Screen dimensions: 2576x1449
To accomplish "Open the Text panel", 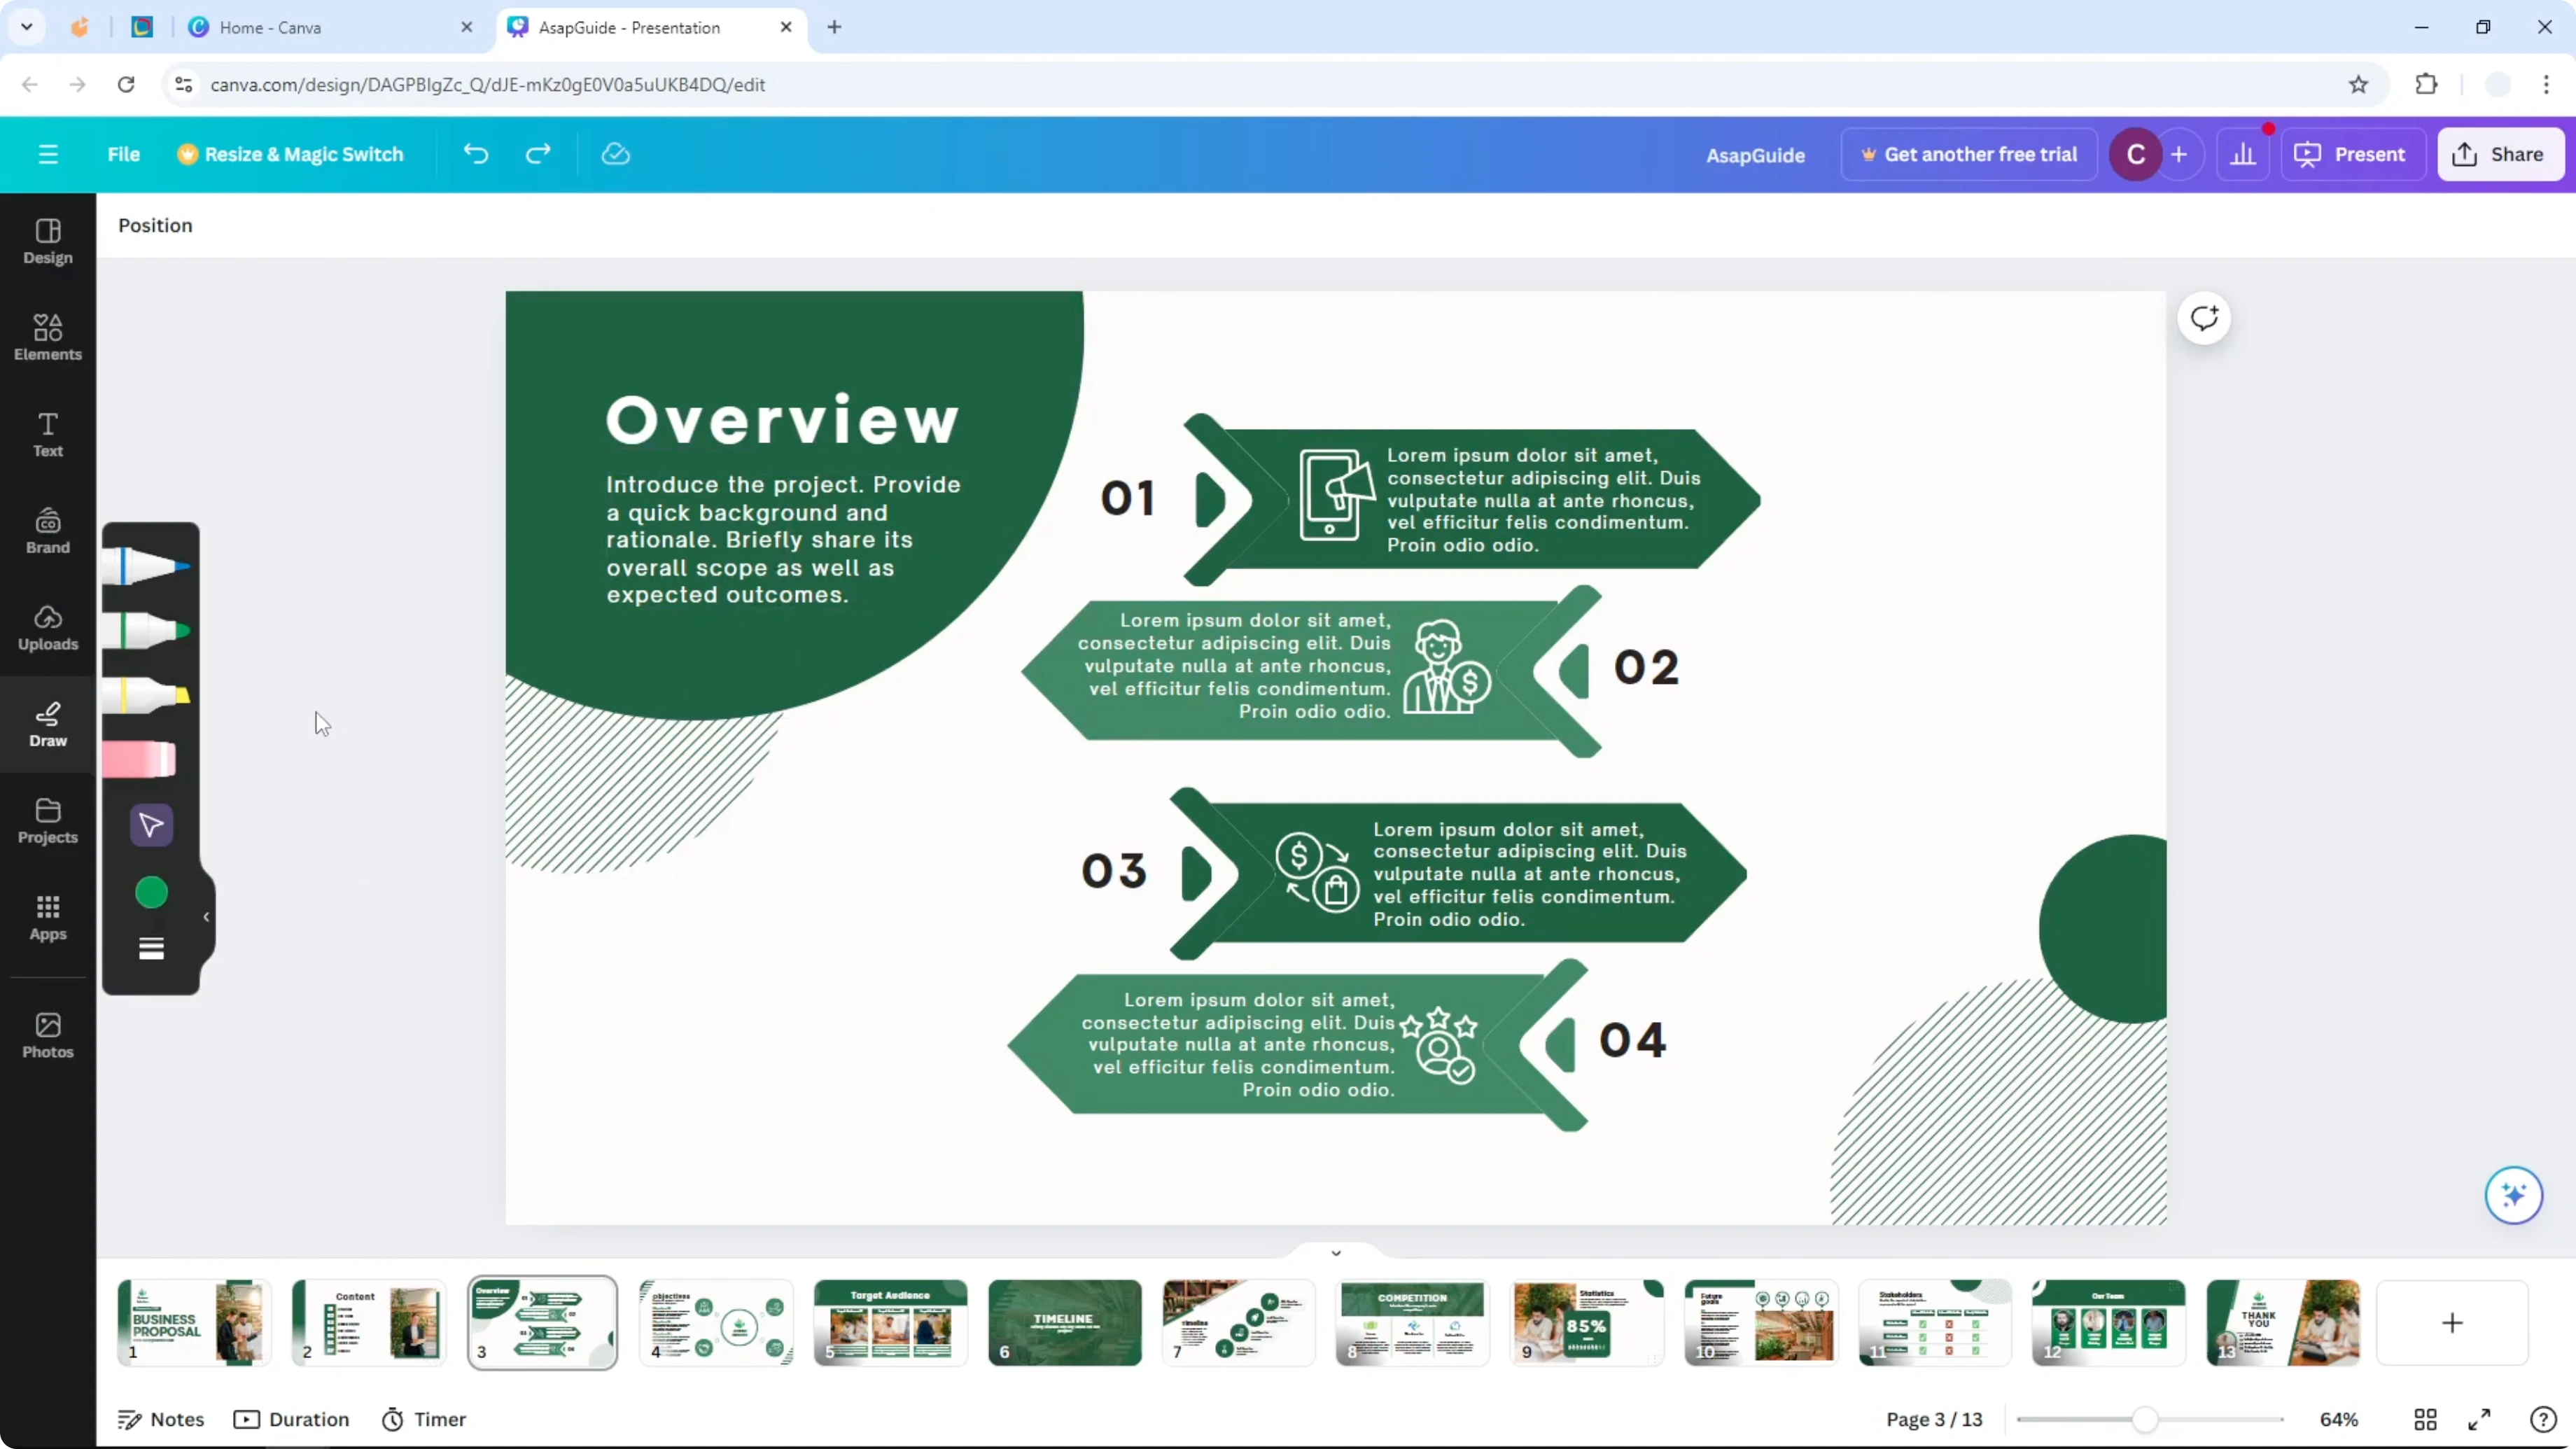I will coord(48,435).
